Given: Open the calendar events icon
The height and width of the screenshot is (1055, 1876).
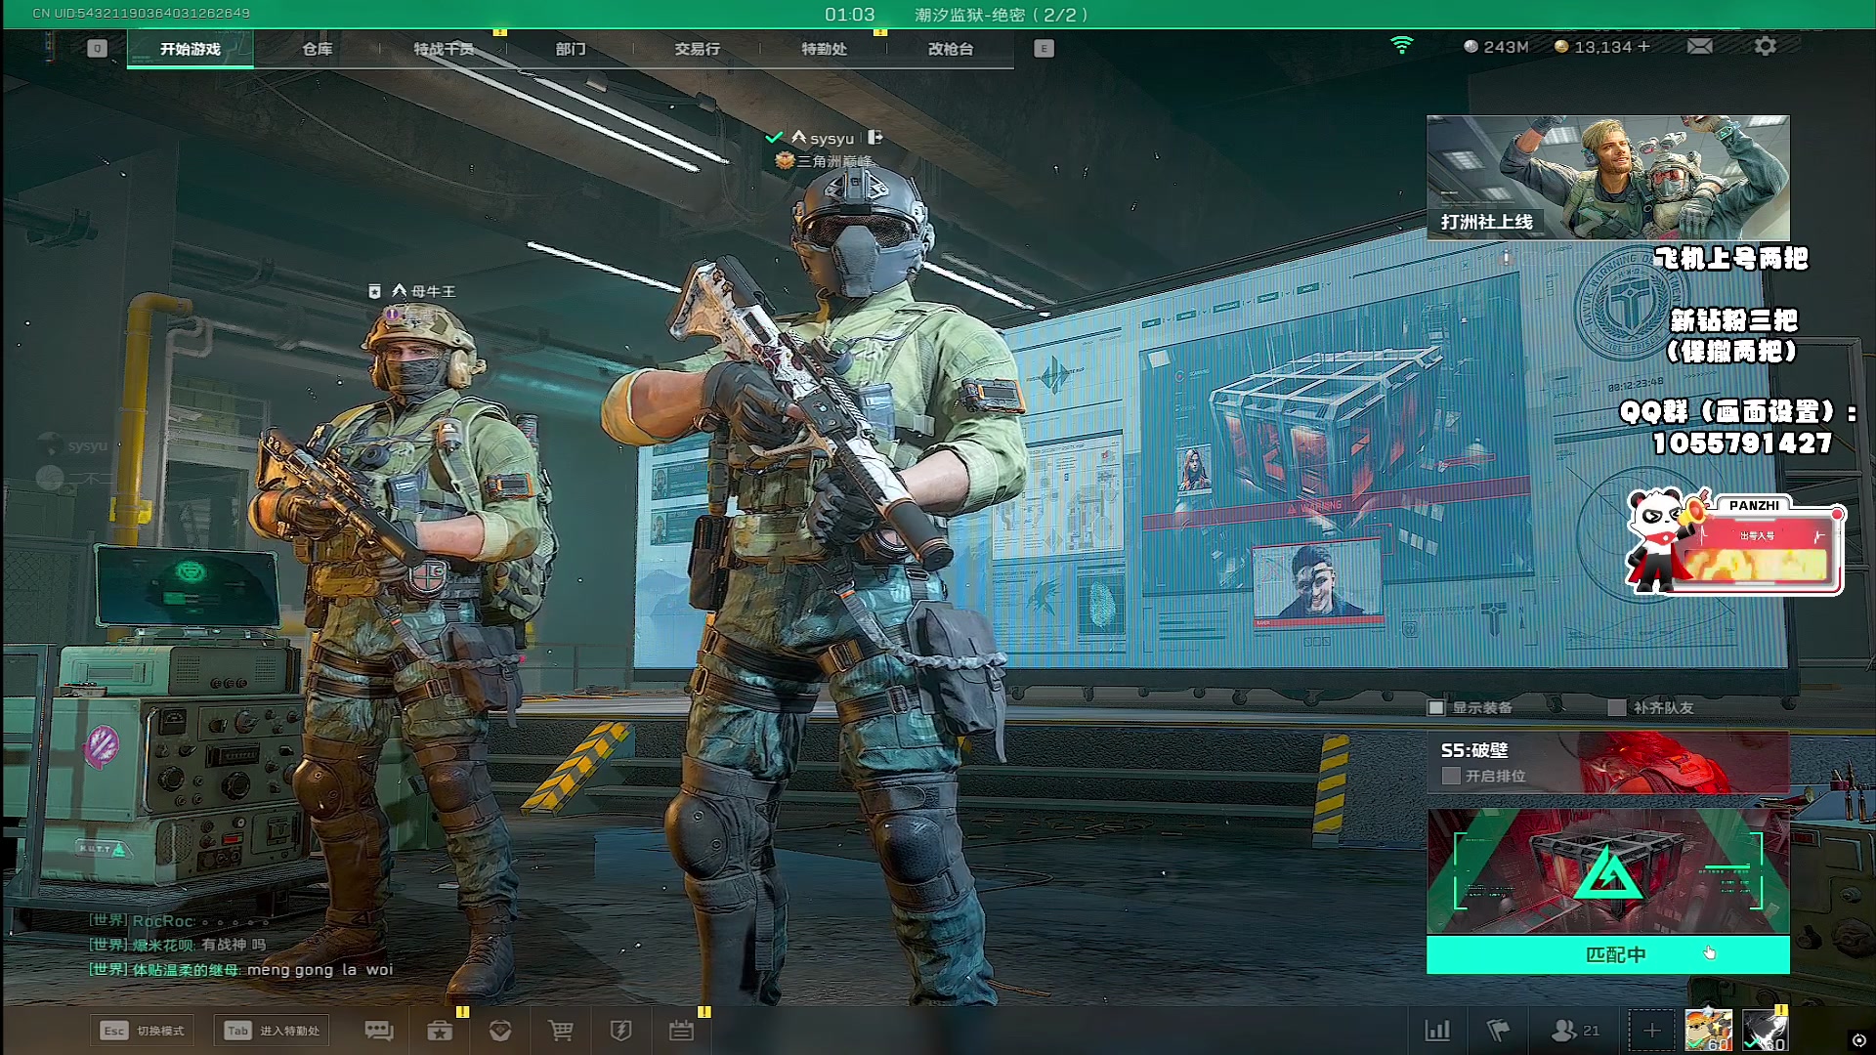Looking at the screenshot, I should click(x=682, y=1031).
